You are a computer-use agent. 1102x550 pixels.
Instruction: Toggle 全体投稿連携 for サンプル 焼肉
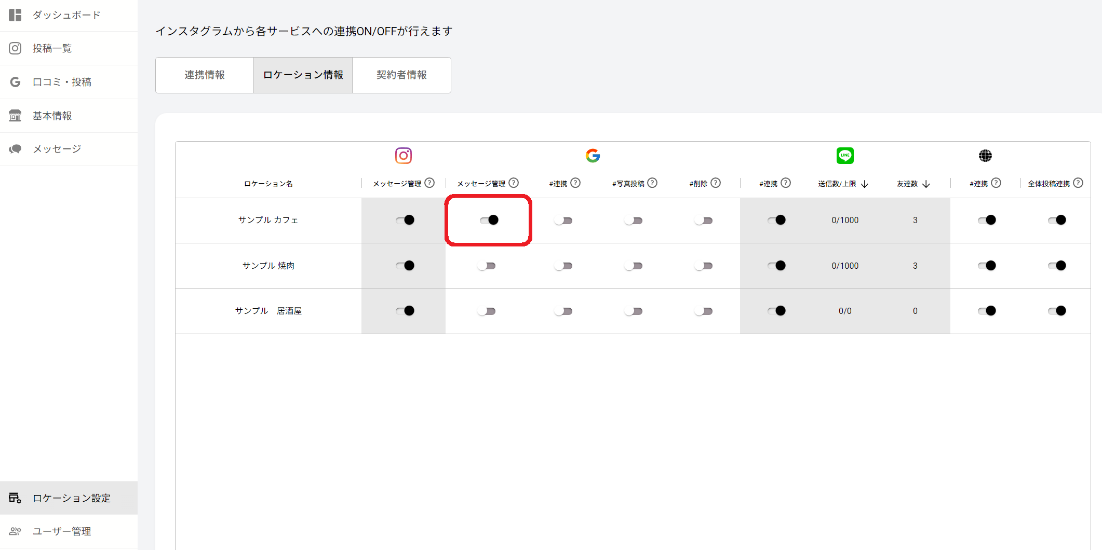pos(1057,266)
